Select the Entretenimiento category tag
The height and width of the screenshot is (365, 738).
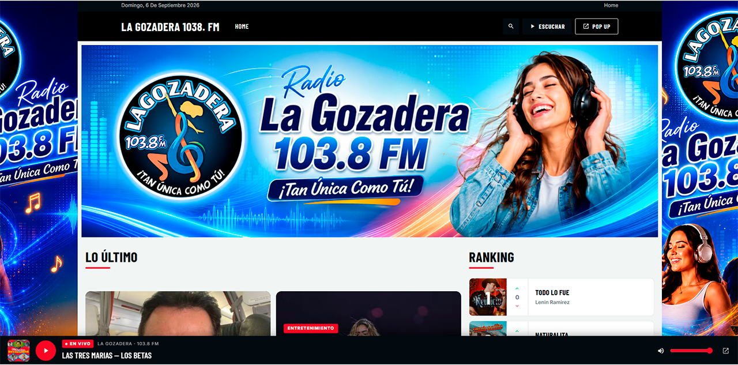point(311,328)
